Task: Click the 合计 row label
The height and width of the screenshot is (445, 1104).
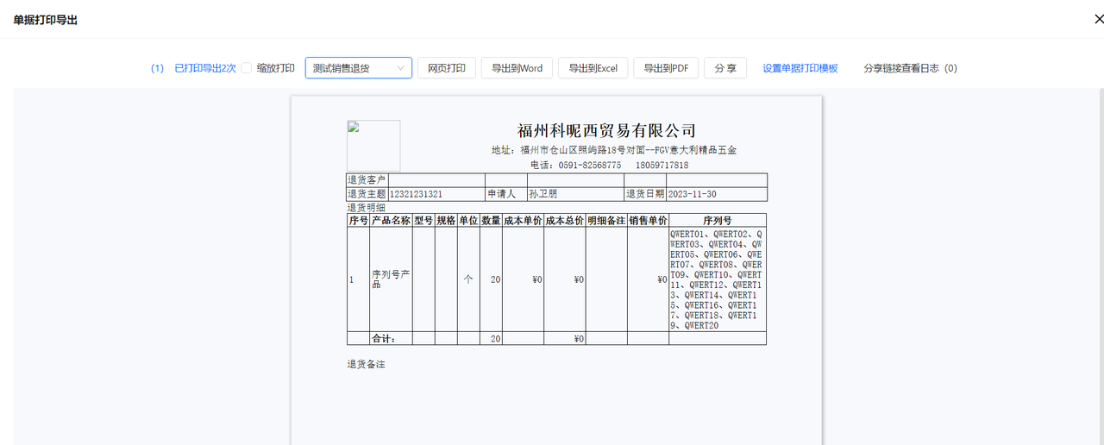Action: [x=384, y=339]
